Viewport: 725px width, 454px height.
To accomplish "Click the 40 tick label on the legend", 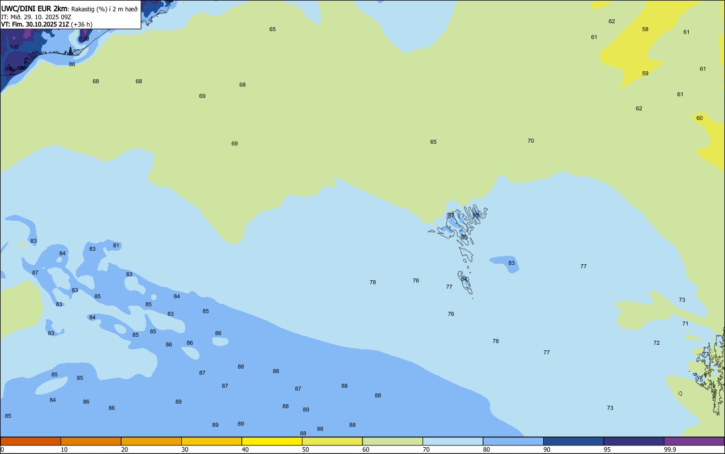I will [245, 449].
